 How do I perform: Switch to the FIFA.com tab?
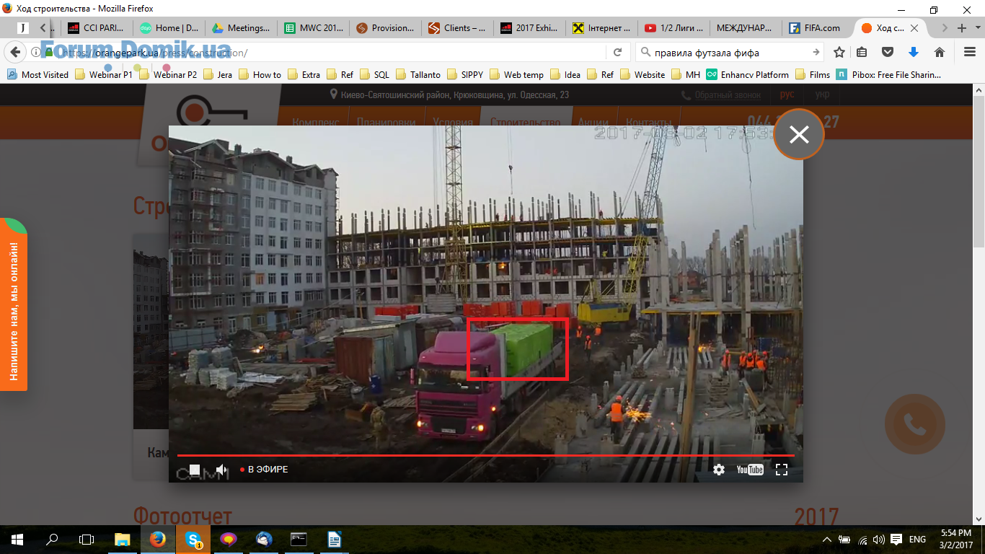coord(818,28)
